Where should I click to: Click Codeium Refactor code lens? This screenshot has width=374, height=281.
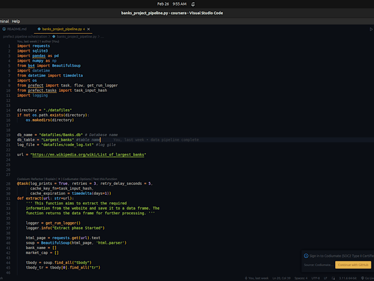30,179
